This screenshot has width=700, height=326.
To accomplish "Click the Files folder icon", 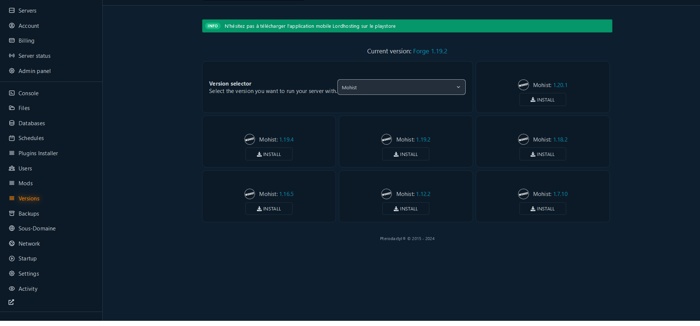I will pos(12,108).
